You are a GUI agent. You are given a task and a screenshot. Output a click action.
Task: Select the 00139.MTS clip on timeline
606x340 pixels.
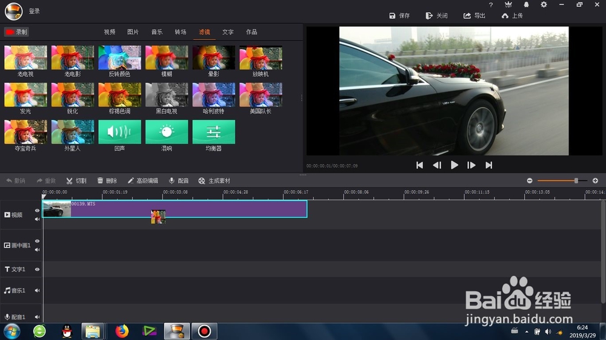point(175,209)
